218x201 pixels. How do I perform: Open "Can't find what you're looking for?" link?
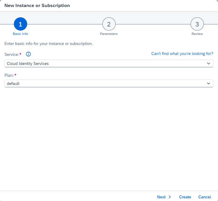182,54
